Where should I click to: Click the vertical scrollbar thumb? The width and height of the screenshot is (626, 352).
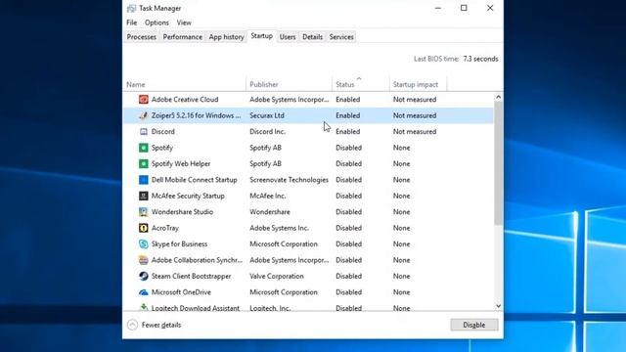pos(498,163)
